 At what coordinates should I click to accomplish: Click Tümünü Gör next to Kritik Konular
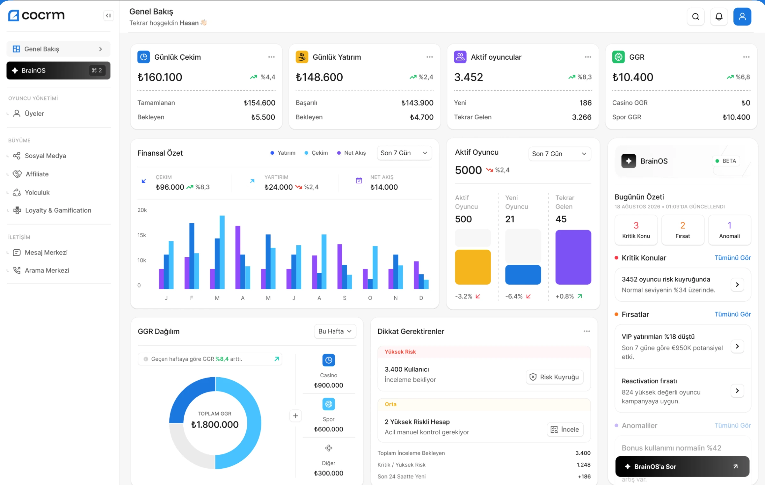(732, 258)
